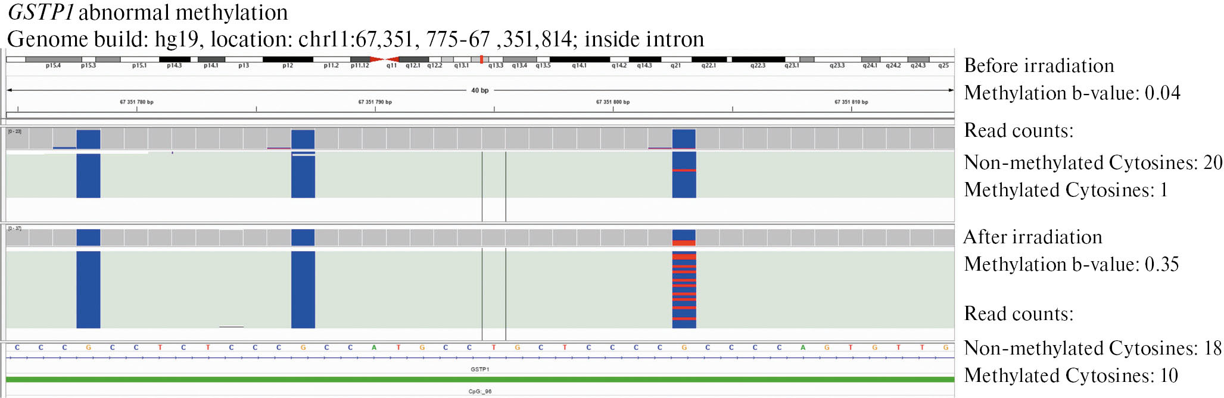Select the p15.4 band on the chromosome
Image resolution: width=1224 pixels, height=398 pixels.
click(53, 59)
